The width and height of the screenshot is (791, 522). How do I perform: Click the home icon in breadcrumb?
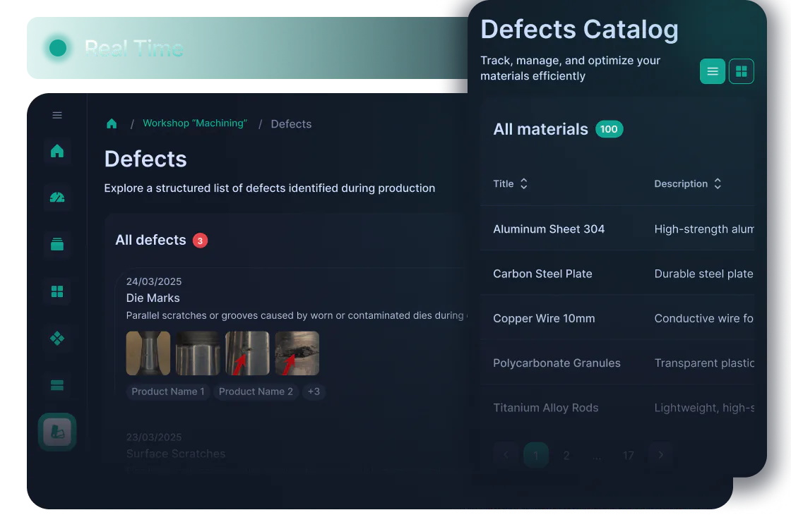pyautogui.click(x=112, y=123)
